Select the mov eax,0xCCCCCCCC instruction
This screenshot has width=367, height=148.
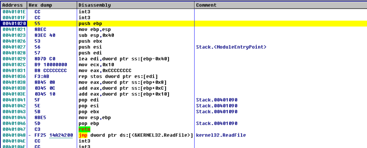pyautogui.click(x=105, y=70)
